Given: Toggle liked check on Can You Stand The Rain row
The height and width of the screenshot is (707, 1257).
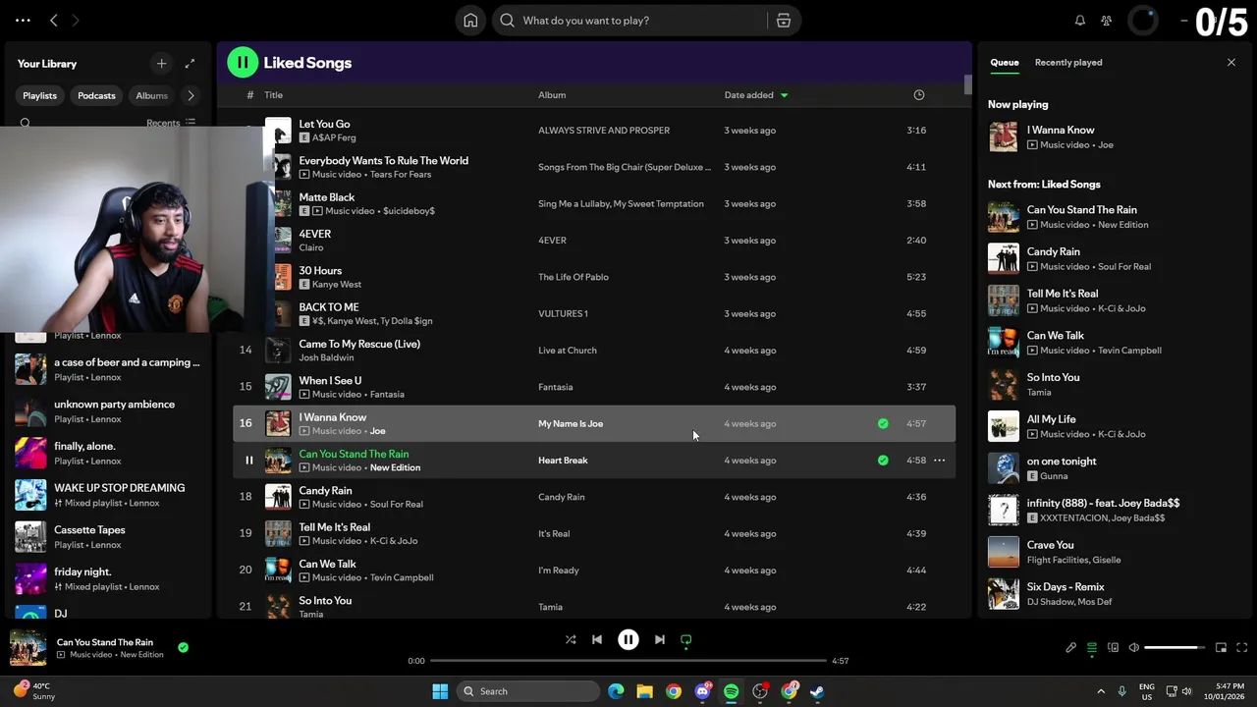Looking at the screenshot, I should [x=883, y=461].
